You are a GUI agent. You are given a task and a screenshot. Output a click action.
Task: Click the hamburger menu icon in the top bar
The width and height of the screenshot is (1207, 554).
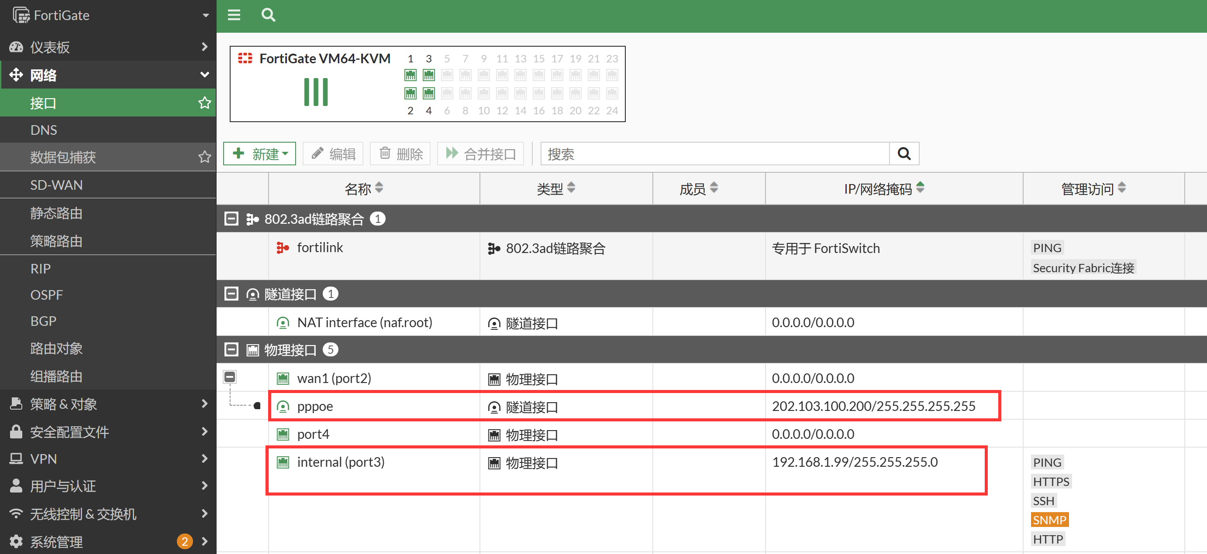tap(234, 15)
